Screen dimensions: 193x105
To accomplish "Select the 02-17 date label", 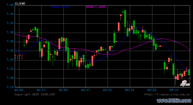I will pos(41,90).
